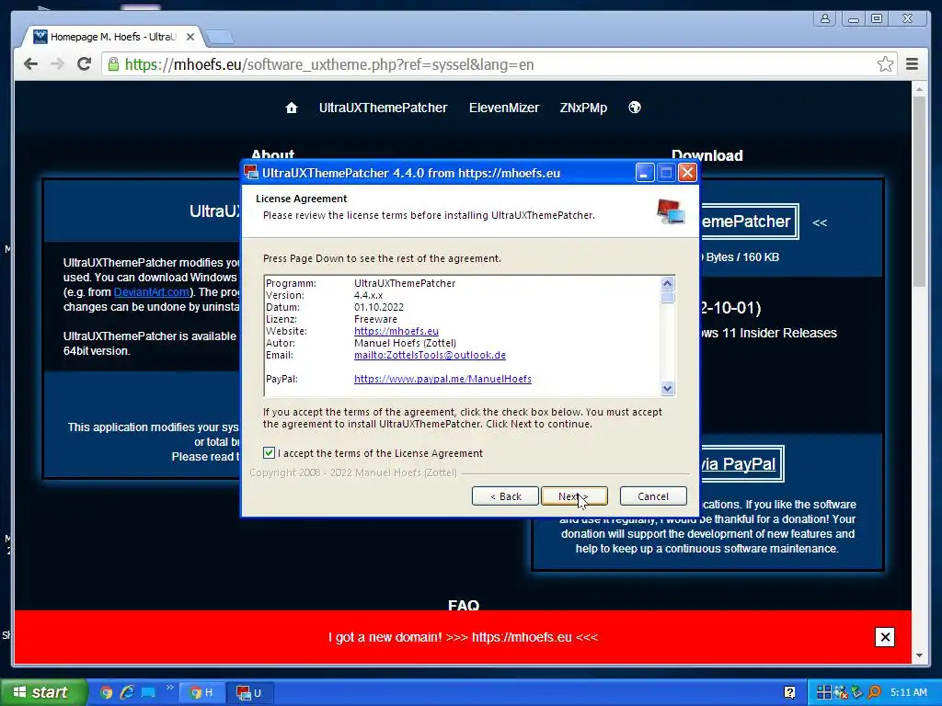The width and height of the screenshot is (942, 706).
Task: Click the license text scrollbar thumb
Action: (668, 297)
